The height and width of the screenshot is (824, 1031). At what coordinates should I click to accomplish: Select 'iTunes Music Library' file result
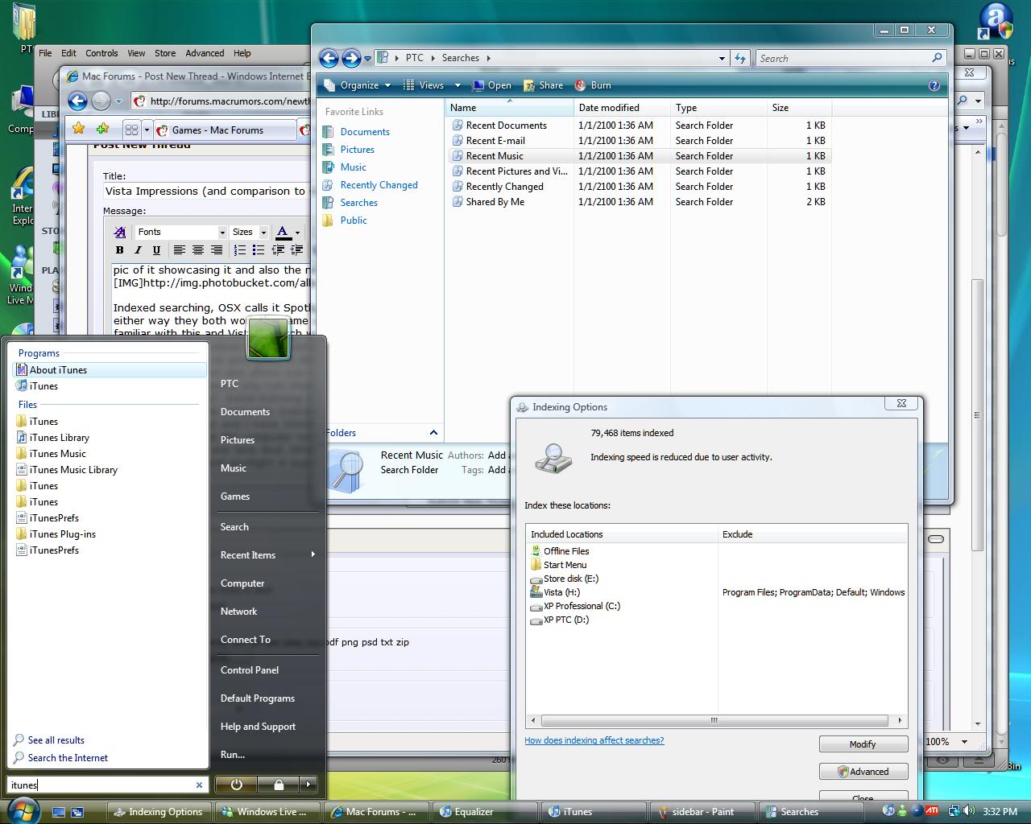click(x=72, y=470)
